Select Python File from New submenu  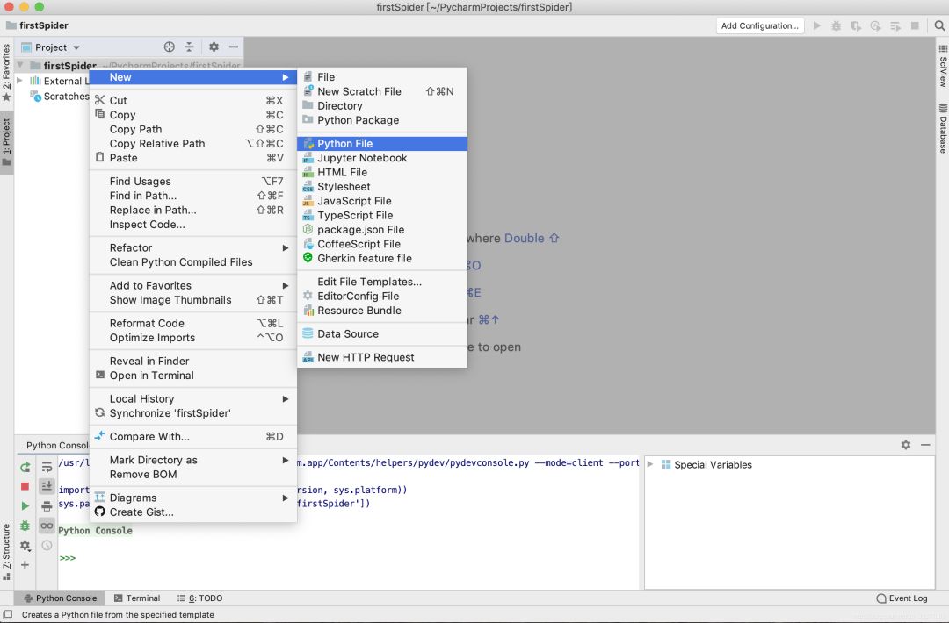[x=382, y=143]
